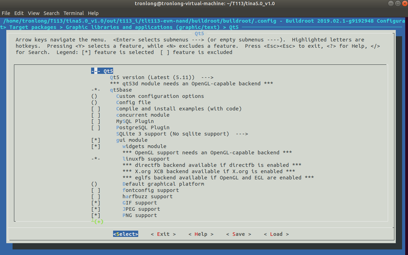Click the qt53d module OpenGL notice line
Image resolution: width=408 pixels, height=255 pixels.
tap(192, 84)
